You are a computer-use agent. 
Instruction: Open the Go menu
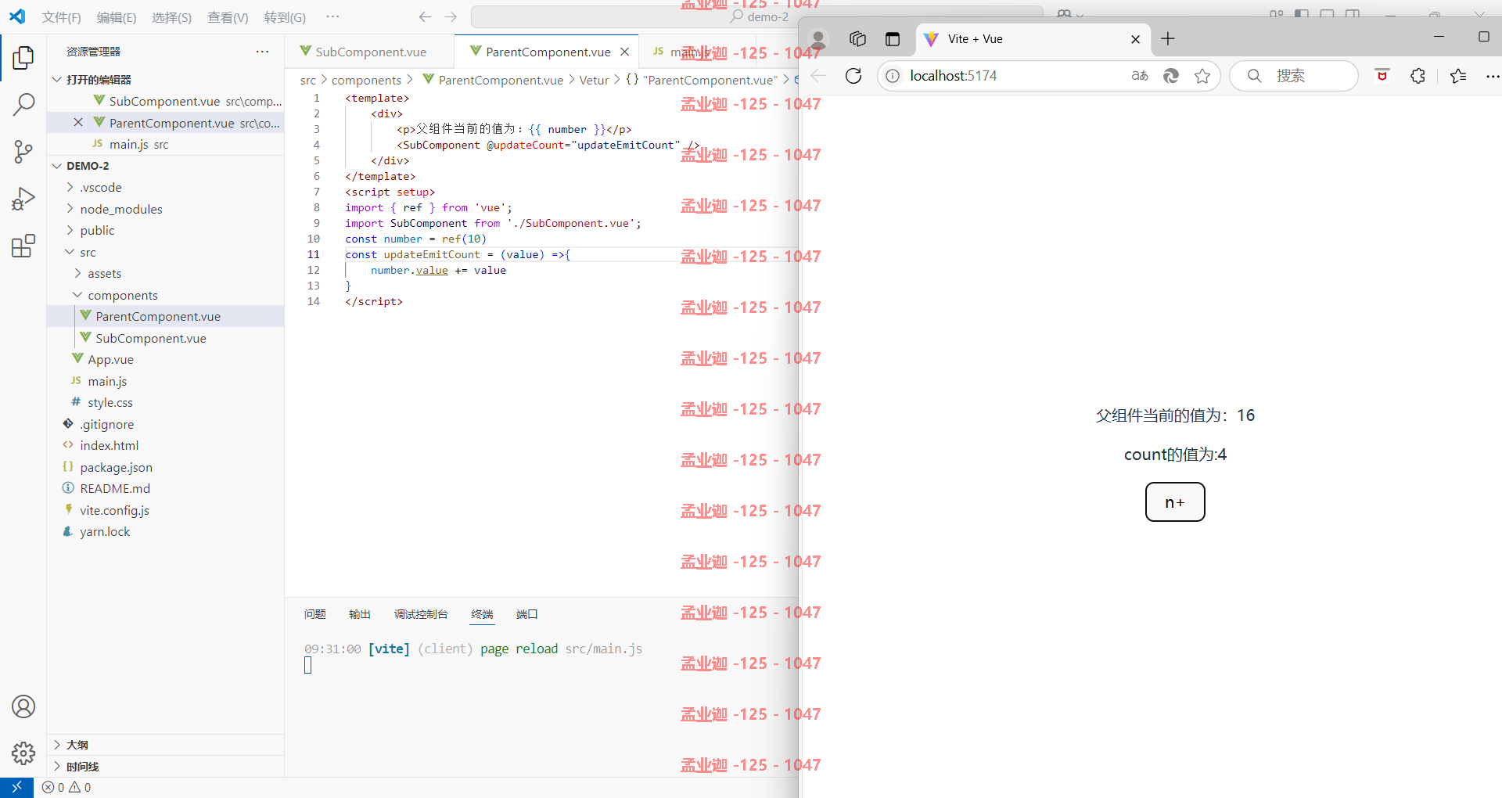pyautogui.click(x=285, y=17)
